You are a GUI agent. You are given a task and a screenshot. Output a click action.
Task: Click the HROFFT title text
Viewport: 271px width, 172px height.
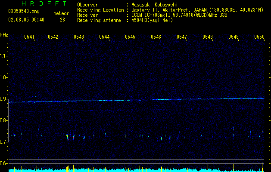(x=44, y=3)
